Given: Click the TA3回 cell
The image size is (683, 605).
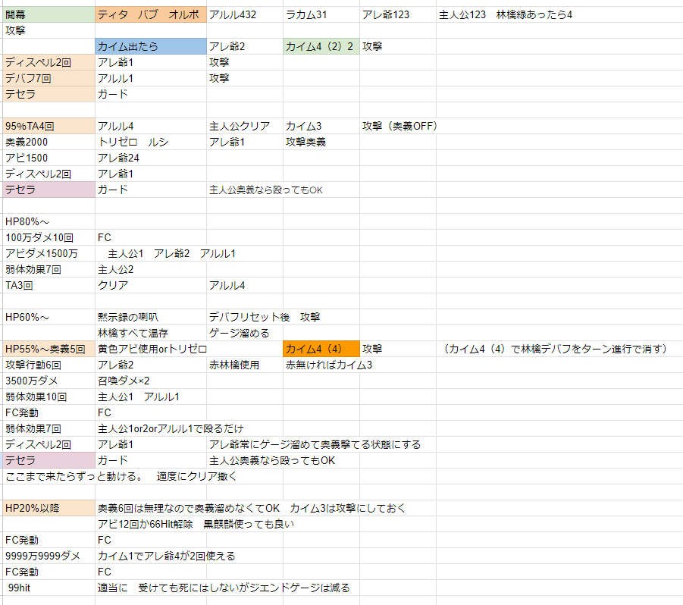Looking at the screenshot, I should click(x=49, y=285).
